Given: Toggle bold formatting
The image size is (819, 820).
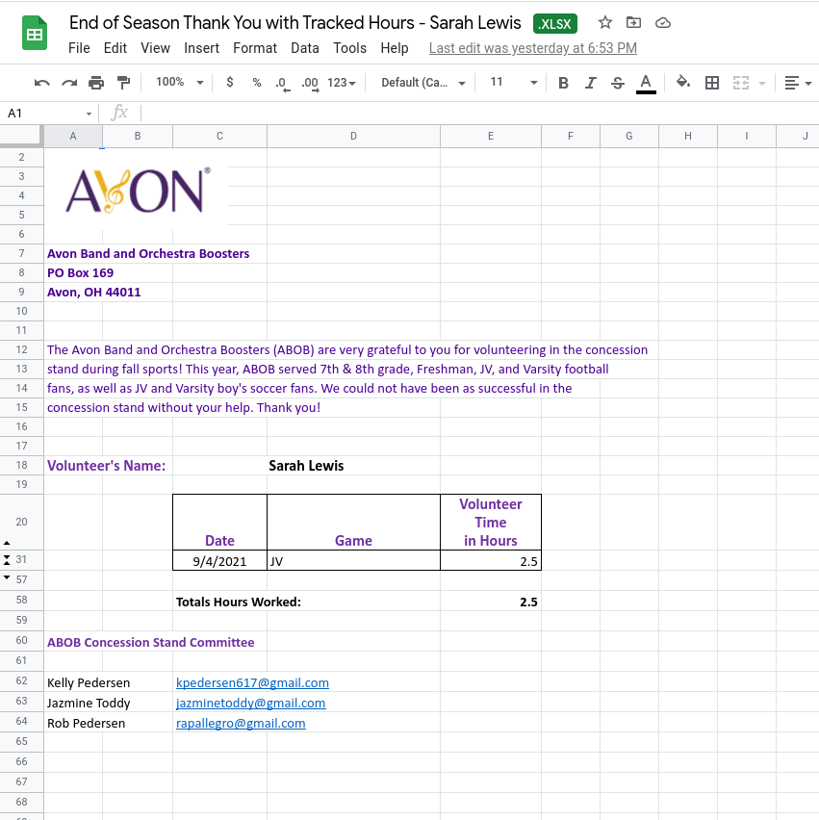Looking at the screenshot, I should click(x=563, y=83).
